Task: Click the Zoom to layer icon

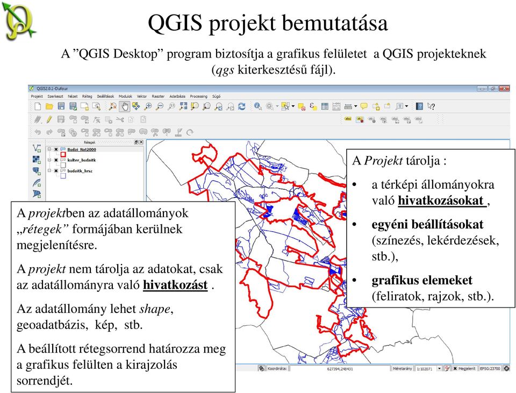Action: point(206,106)
